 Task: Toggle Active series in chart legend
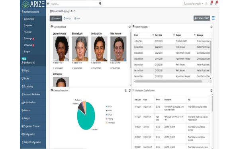pyautogui.click(x=109, y=106)
